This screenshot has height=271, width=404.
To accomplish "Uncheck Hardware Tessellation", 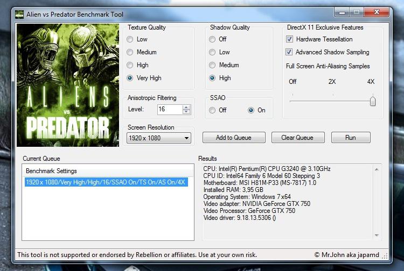I will (x=290, y=39).
